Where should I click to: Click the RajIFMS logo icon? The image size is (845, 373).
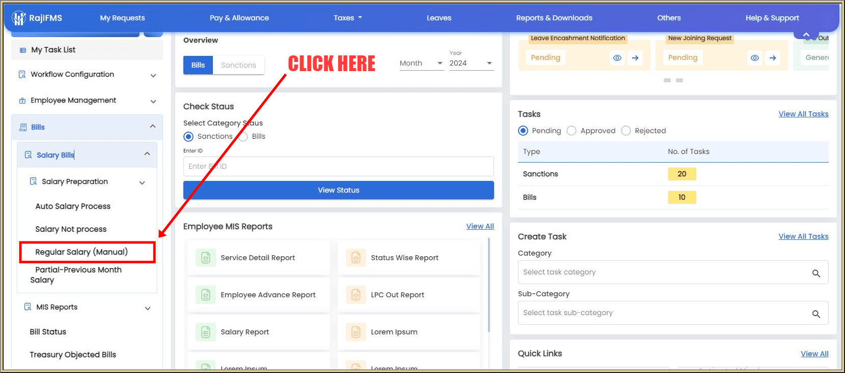(19, 18)
